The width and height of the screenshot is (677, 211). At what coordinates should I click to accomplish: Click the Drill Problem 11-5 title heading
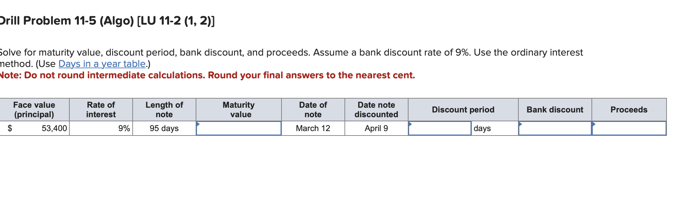pos(107,21)
